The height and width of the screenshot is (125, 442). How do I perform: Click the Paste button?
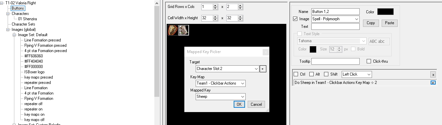click(389, 23)
